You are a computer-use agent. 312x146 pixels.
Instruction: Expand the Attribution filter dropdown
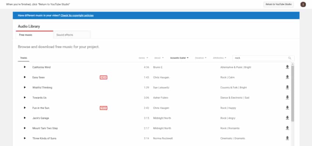(220, 58)
